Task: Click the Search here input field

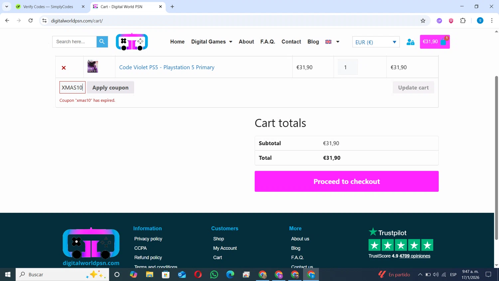Action: (x=75, y=42)
